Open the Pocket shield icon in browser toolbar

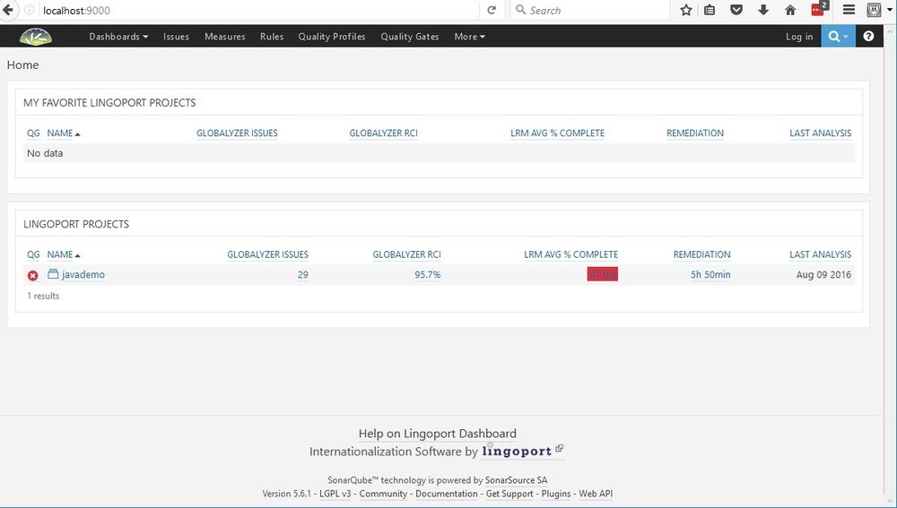[736, 11]
